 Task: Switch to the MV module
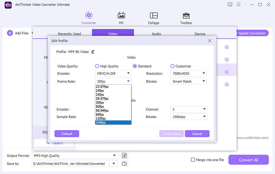[x=121, y=18]
